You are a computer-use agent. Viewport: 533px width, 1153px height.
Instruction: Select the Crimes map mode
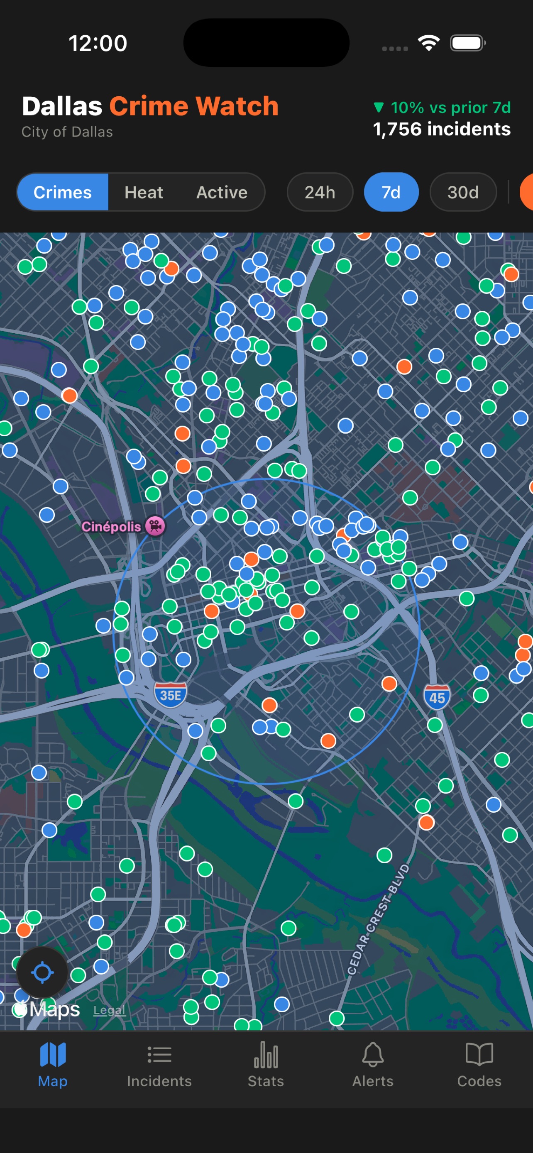point(63,193)
